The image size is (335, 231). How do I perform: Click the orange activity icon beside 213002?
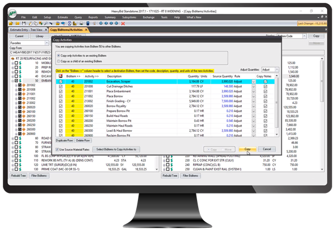[24, 103]
